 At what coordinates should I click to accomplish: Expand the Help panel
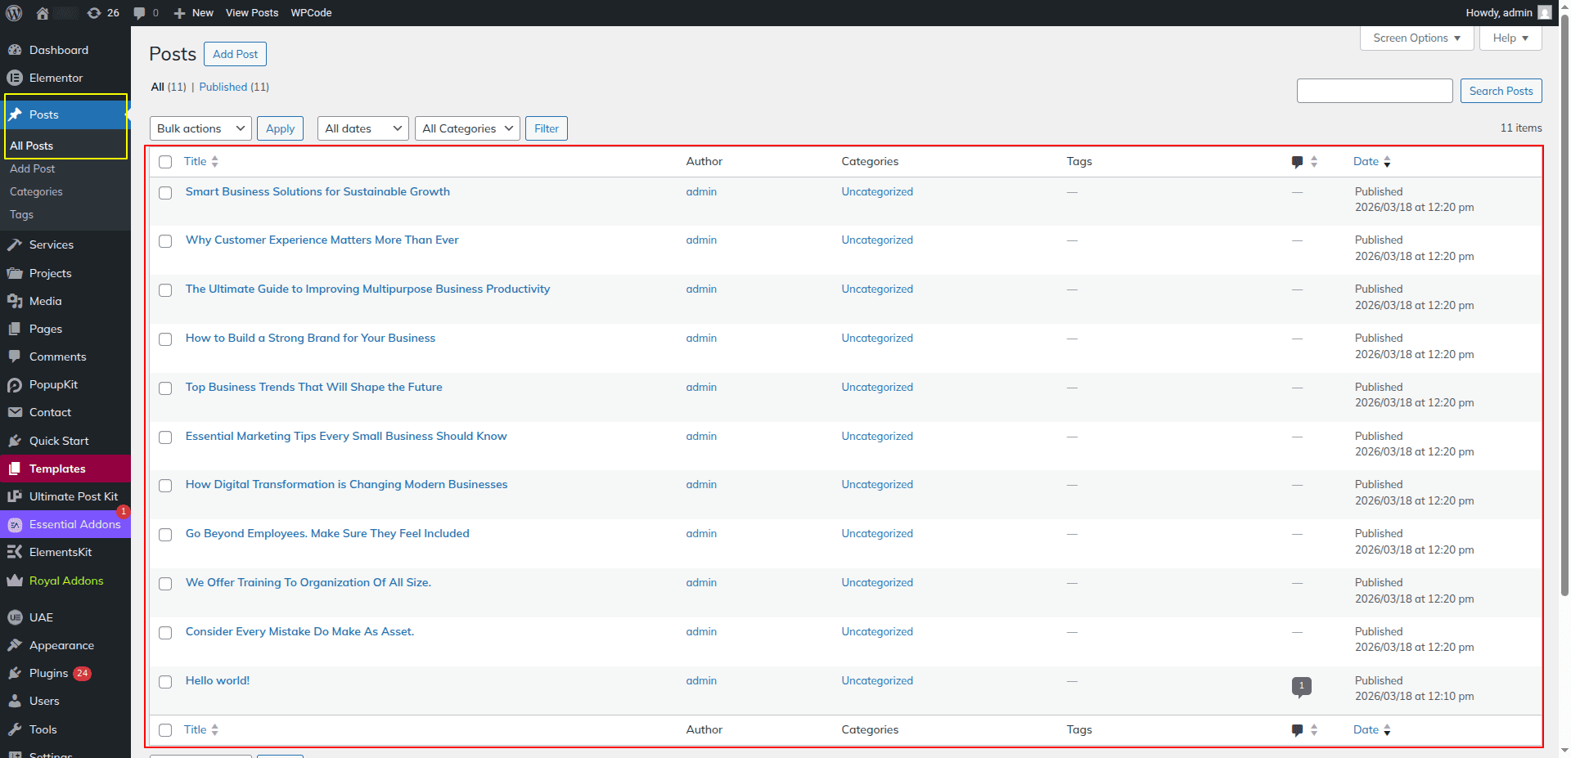(1510, 38)
